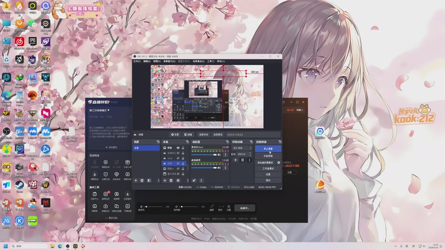Open the 淡入淡出 transition dropdown

pos(242,148)
